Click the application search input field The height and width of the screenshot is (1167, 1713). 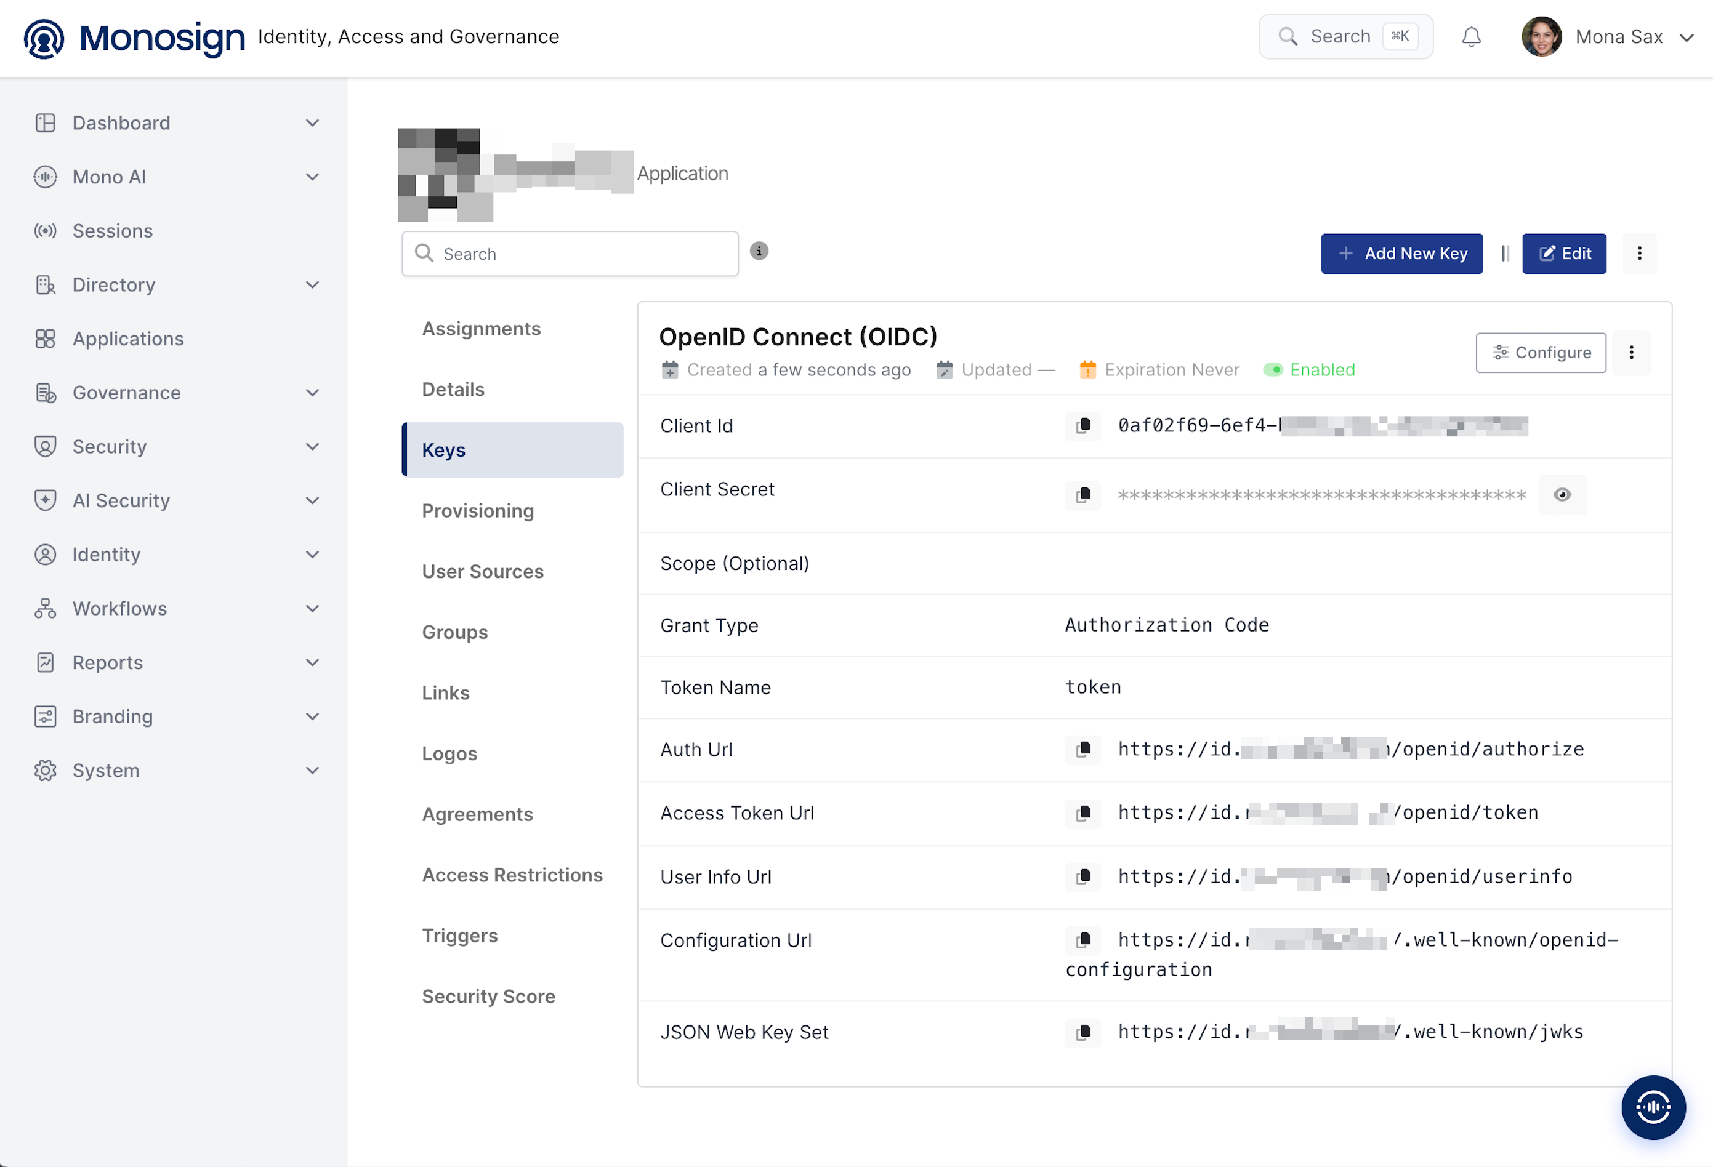click(x=570, y=254)
